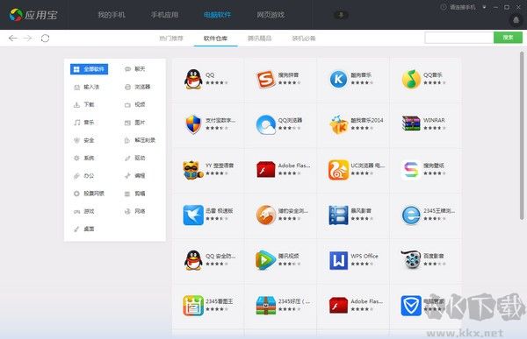Click the 猎豹安全浏览器 icon

pyautogui.click(x=265, y=215)
